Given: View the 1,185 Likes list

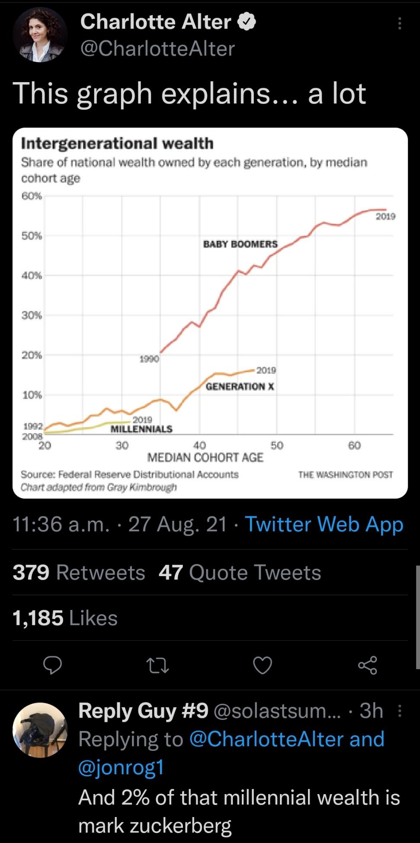Looking at the screenshot, I should (x=65, y=618).
